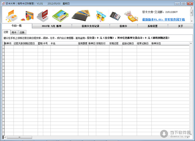The width and height of the screenshot is (195, 141).
Task: Click the 信用额度 column header
Action: [x=83, y=43]
